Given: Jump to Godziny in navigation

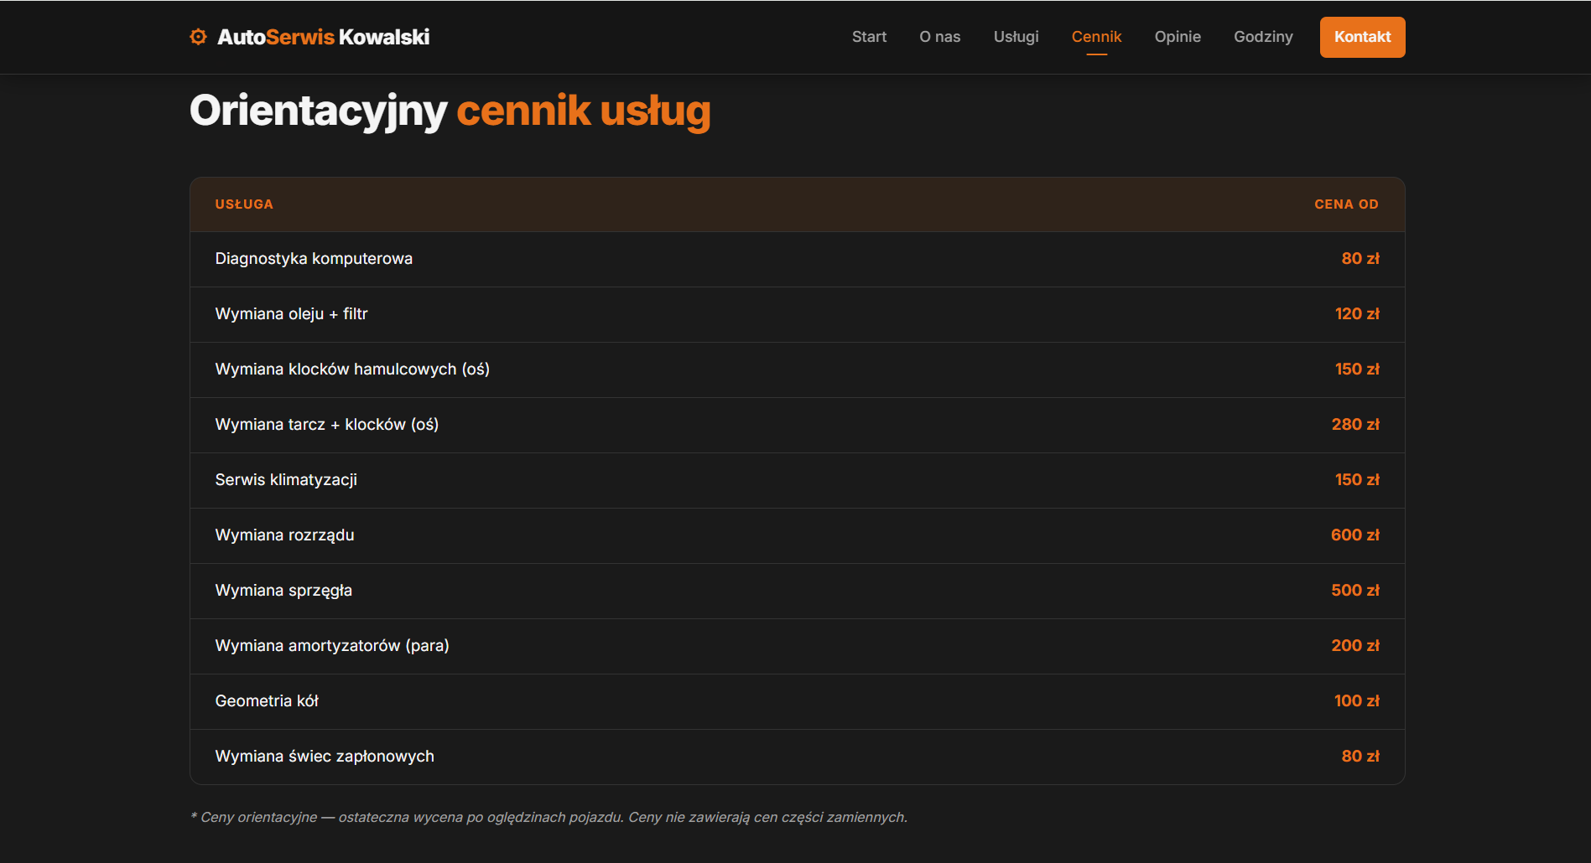Looking at the screenshot, I should tap(1262, 37).
